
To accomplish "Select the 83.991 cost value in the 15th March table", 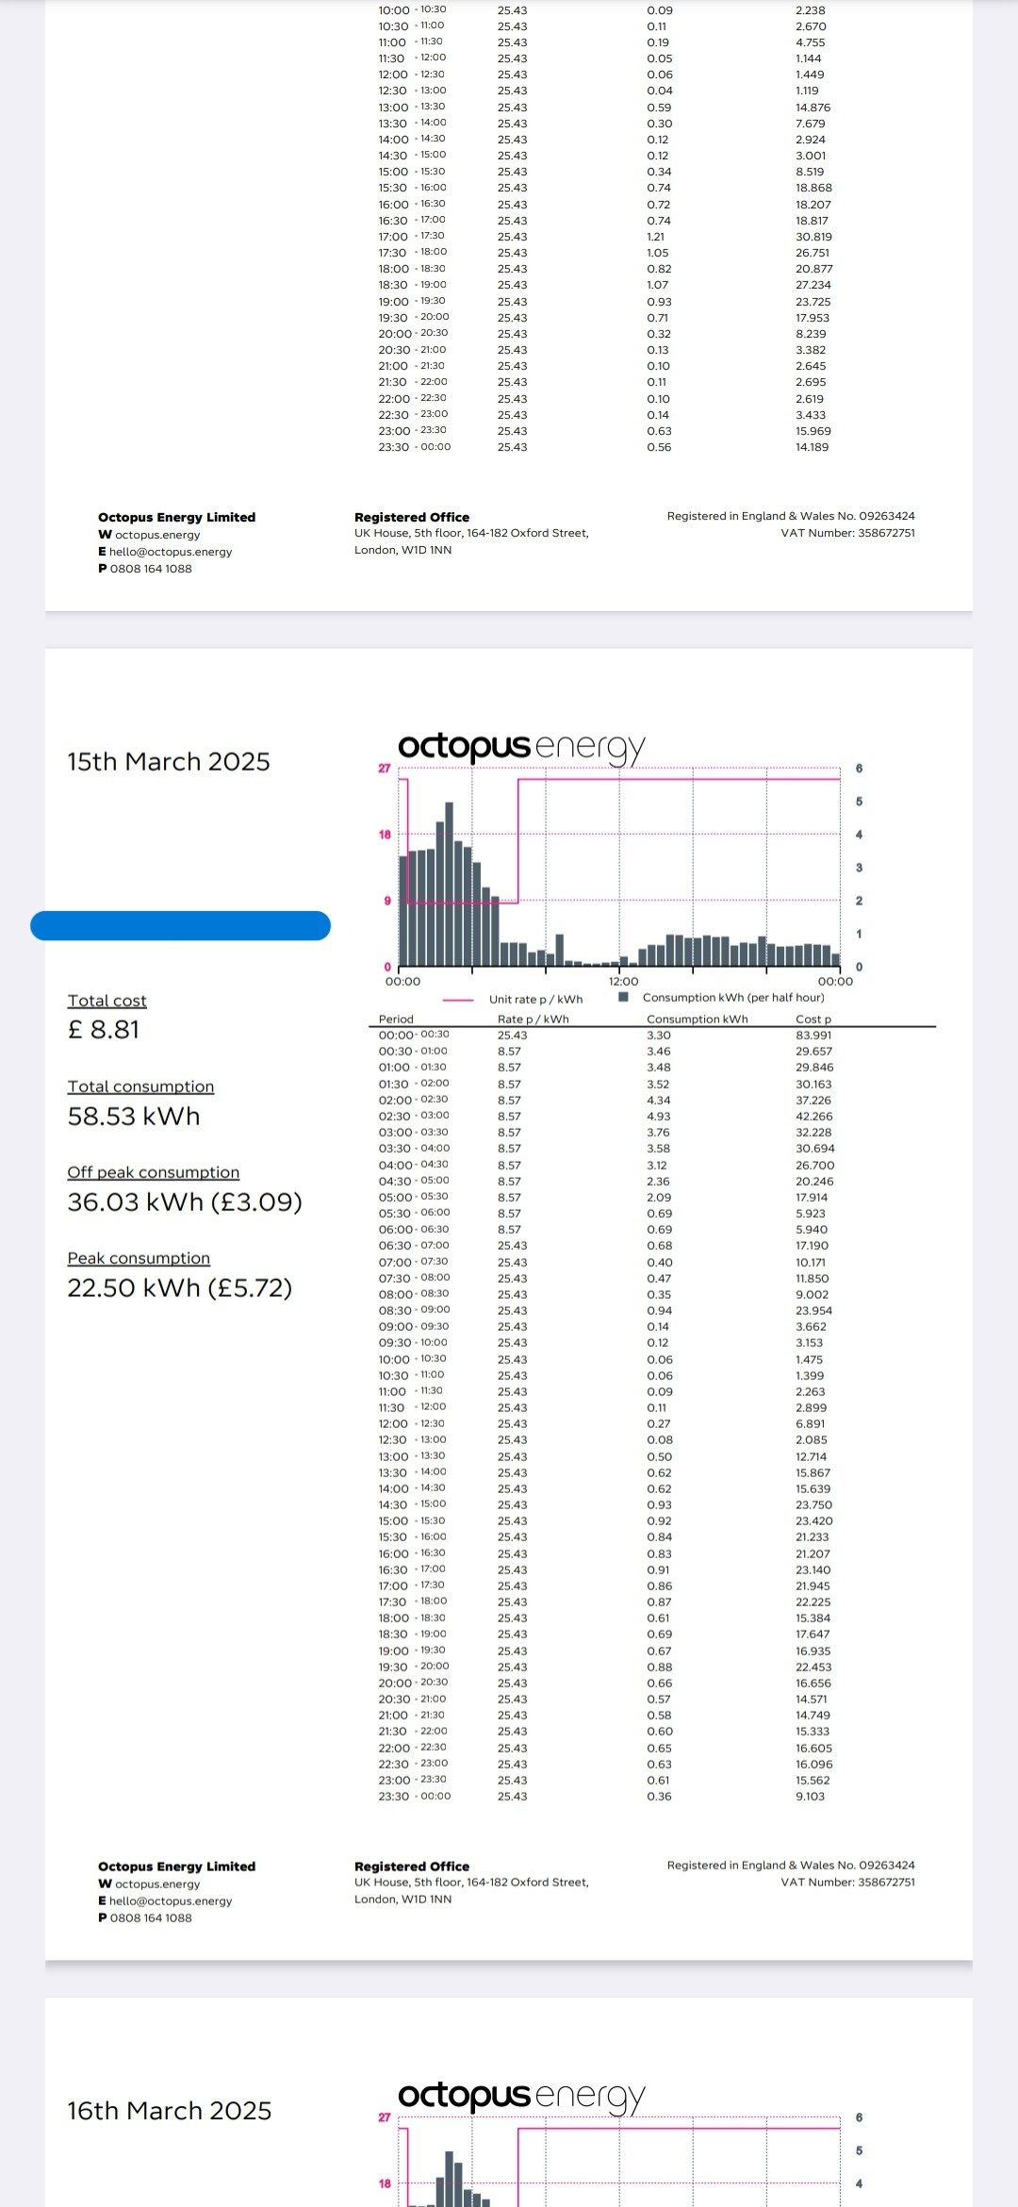I will [x=813, y=1036].
